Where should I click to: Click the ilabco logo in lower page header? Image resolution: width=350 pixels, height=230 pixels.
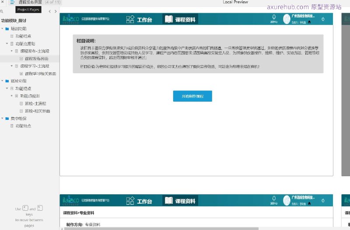70,201
